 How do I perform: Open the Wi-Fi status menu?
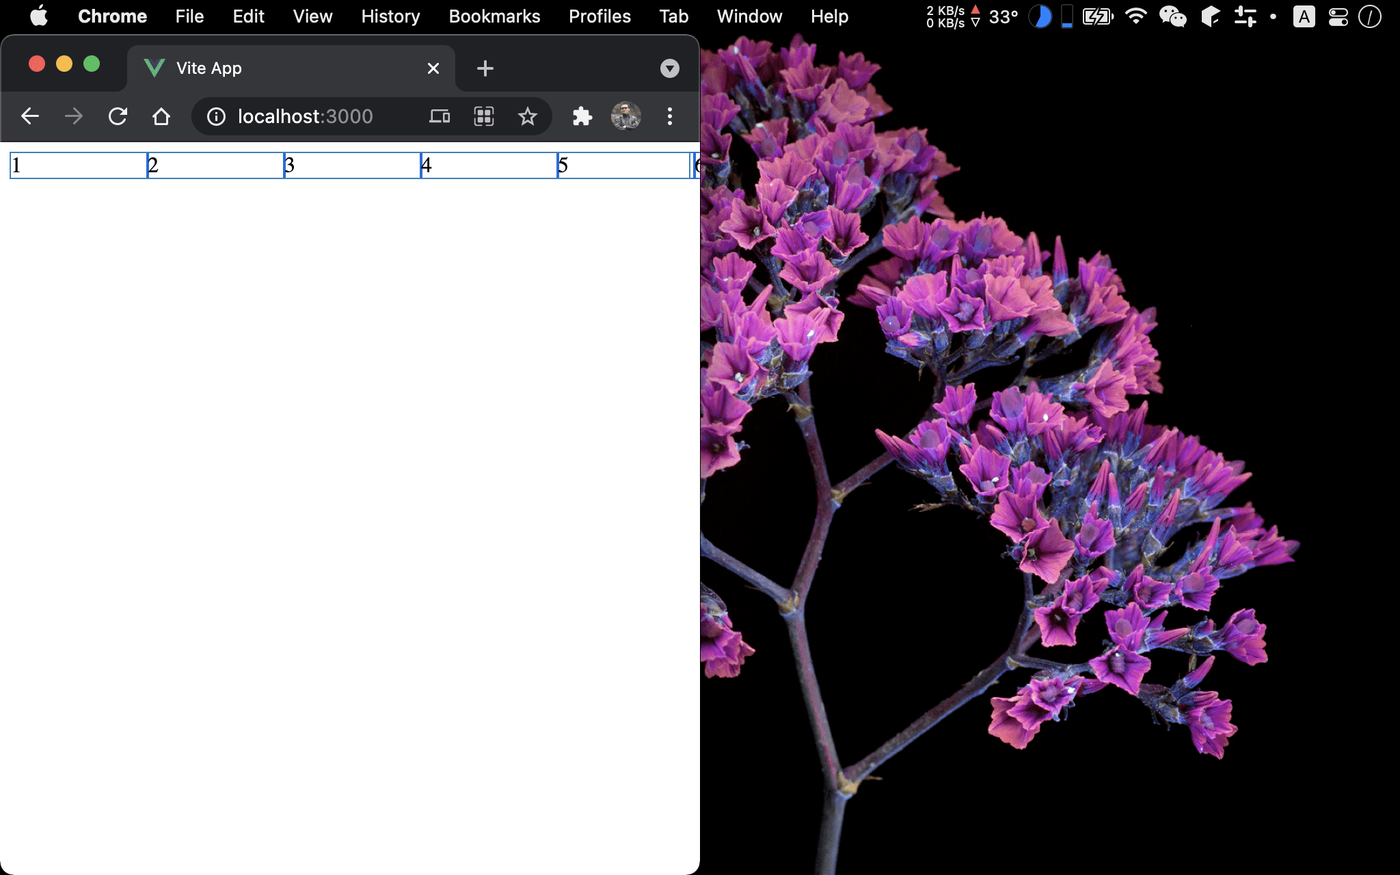1135,16
